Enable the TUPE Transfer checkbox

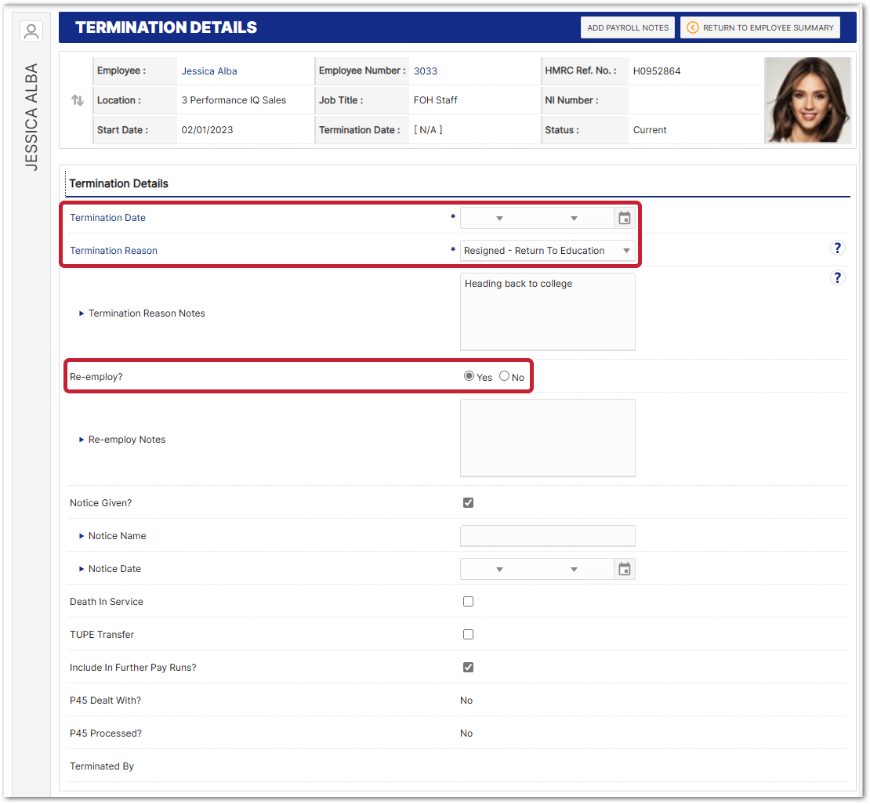[468, 635]
